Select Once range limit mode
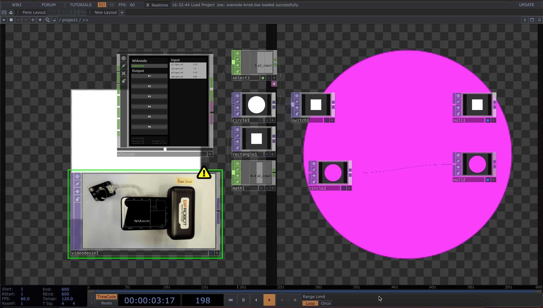Viewport: 543px width, 308px height. tap(326, 303)
